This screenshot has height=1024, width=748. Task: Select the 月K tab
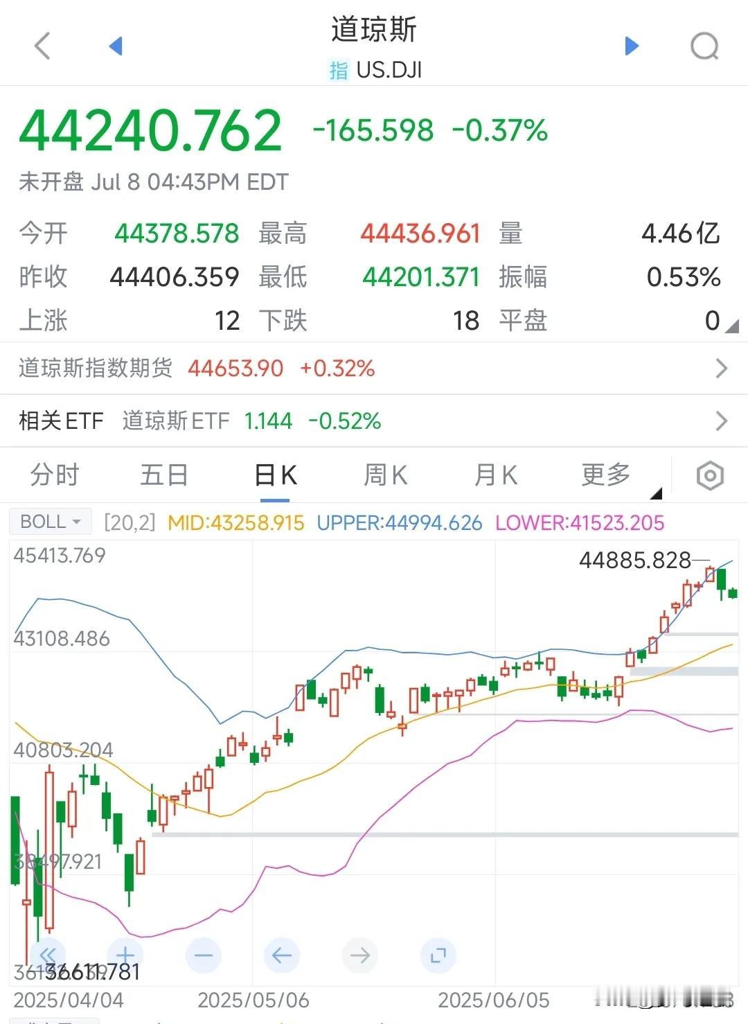tap(496, 475)
